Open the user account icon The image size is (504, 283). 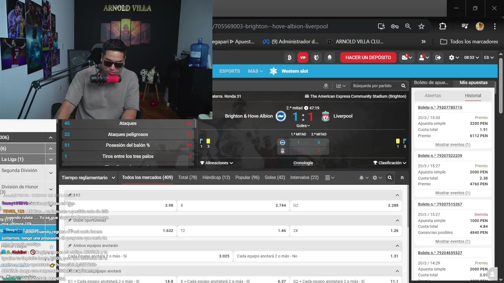pos(424,57)
